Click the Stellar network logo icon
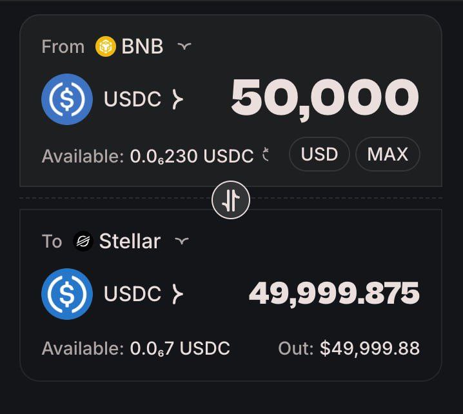 (83, 241)
